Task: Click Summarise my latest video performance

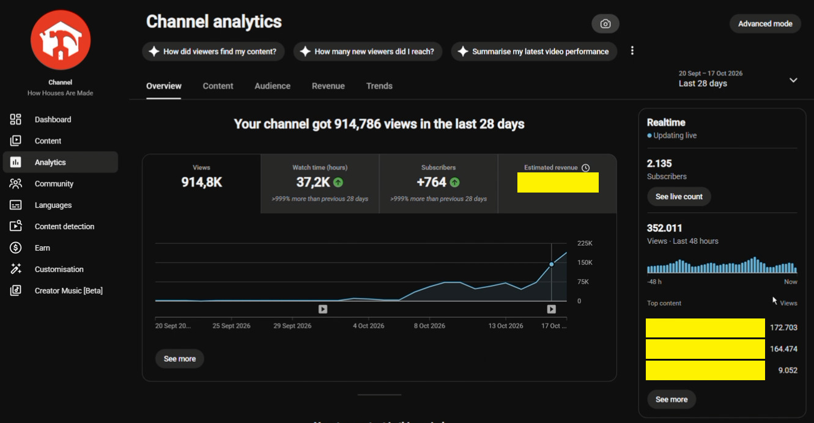Action: [534, 51]
